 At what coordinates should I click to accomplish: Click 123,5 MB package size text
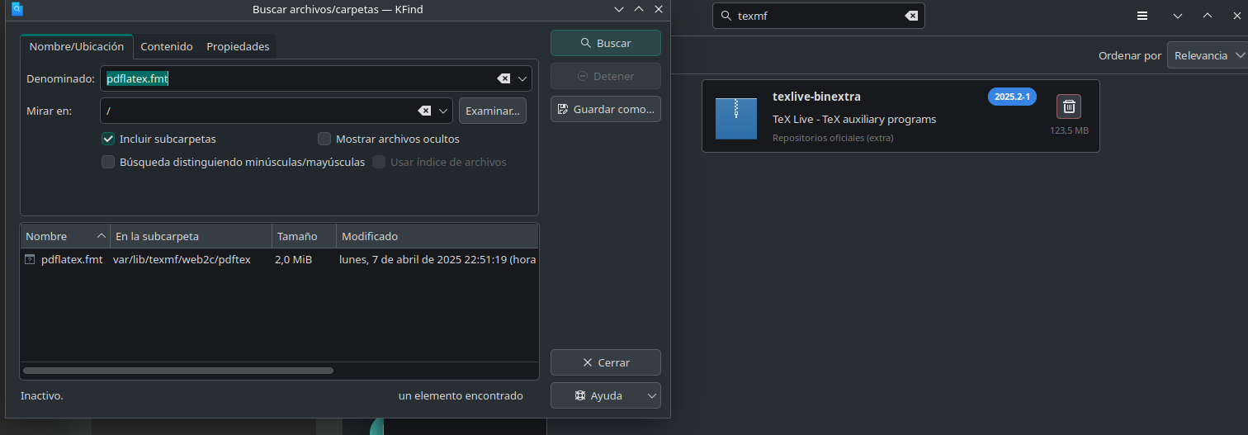[1069, 130]
